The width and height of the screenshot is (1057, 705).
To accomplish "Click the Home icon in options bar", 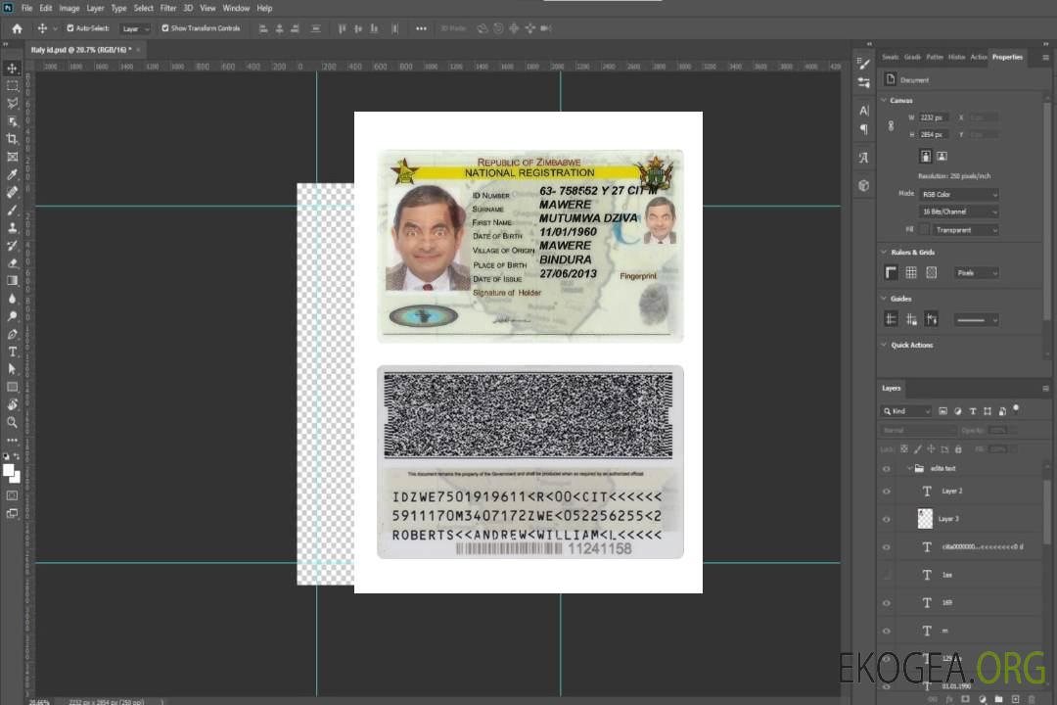I will coord(17,28).
